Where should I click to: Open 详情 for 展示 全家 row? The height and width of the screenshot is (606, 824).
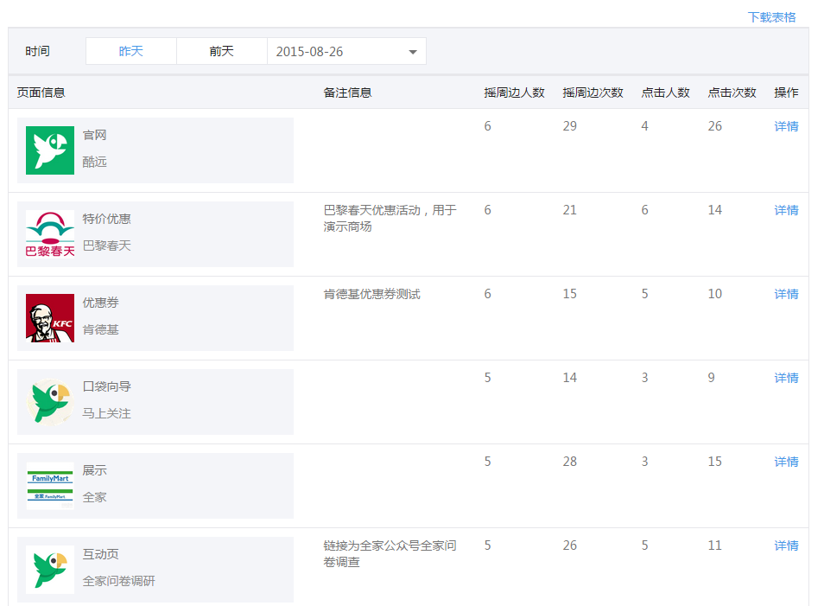(786, 462)
